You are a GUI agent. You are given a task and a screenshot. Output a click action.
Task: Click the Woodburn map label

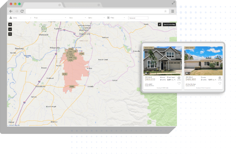click(x=40, y=87)
